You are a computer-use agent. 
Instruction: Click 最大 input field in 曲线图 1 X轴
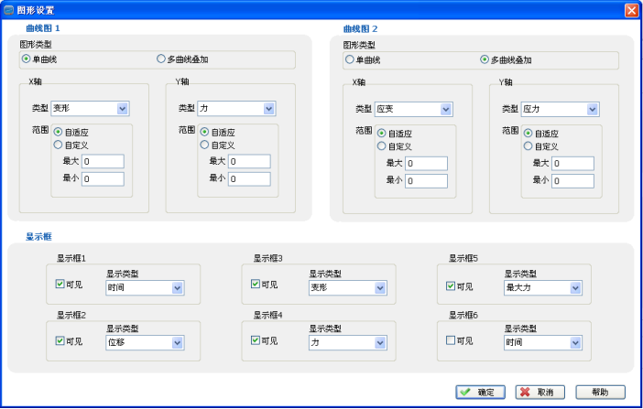pos(103,162)
